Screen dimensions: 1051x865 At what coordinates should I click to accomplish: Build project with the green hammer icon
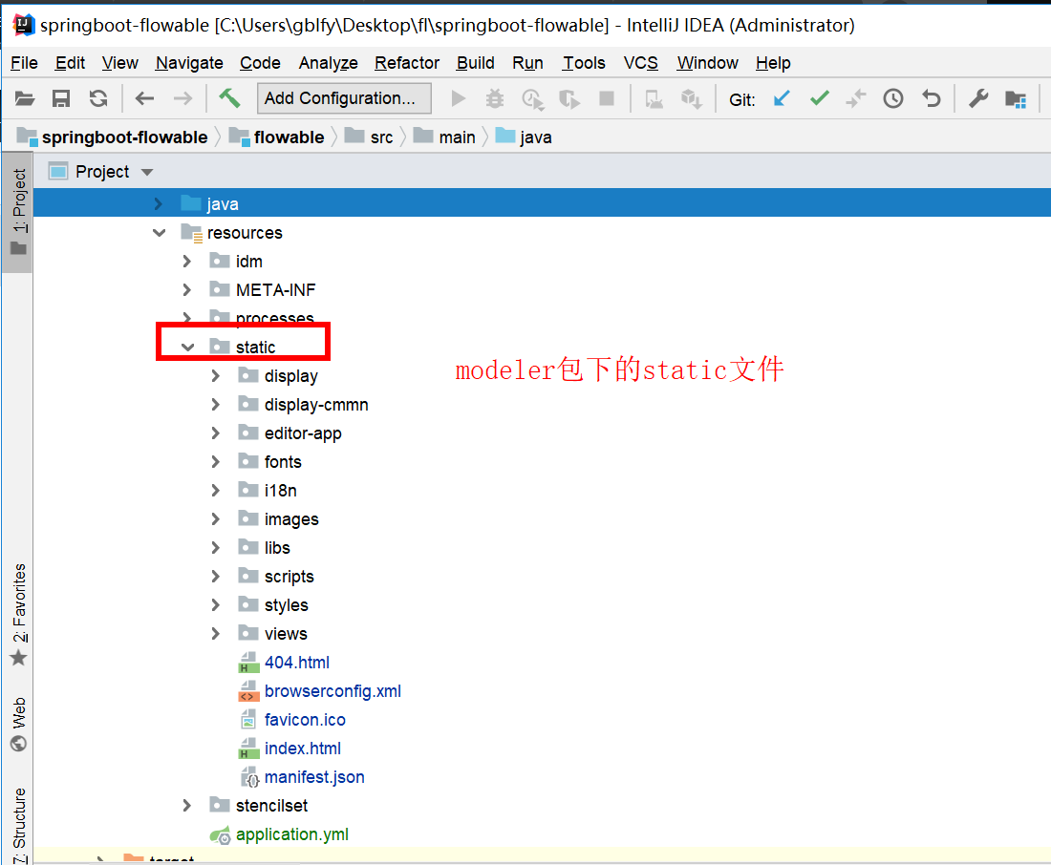[x=229, y=98]
